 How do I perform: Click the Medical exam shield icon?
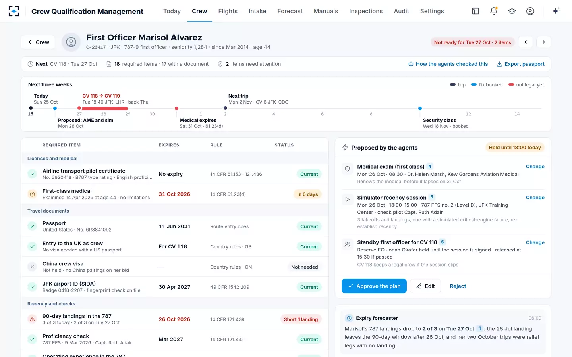coord(347,169)
